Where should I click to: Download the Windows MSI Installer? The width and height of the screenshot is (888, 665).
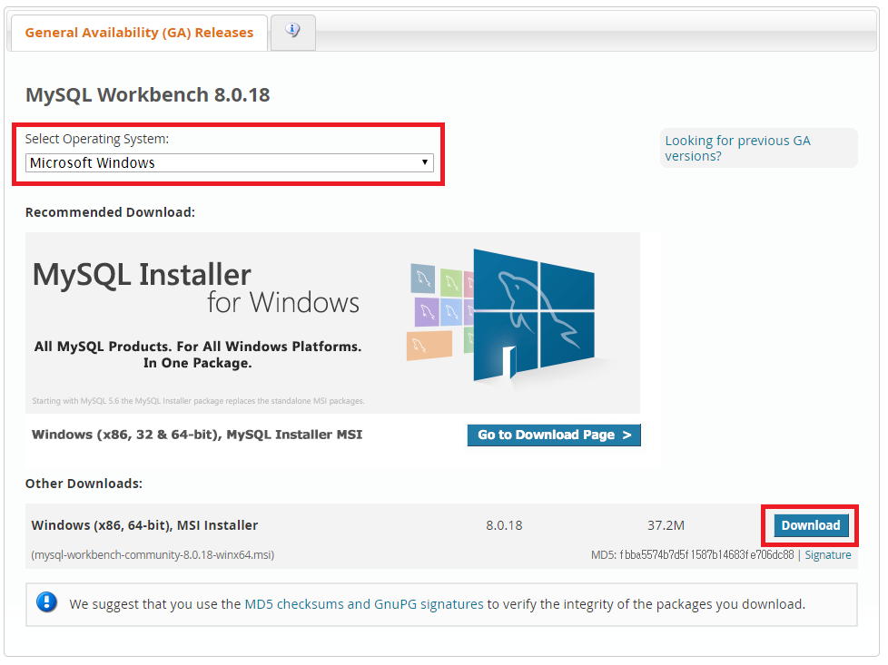811,525
